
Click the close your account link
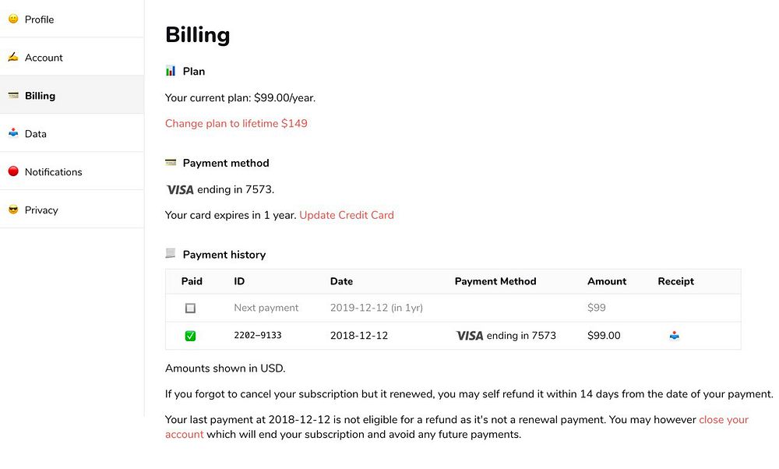(723, 419)
